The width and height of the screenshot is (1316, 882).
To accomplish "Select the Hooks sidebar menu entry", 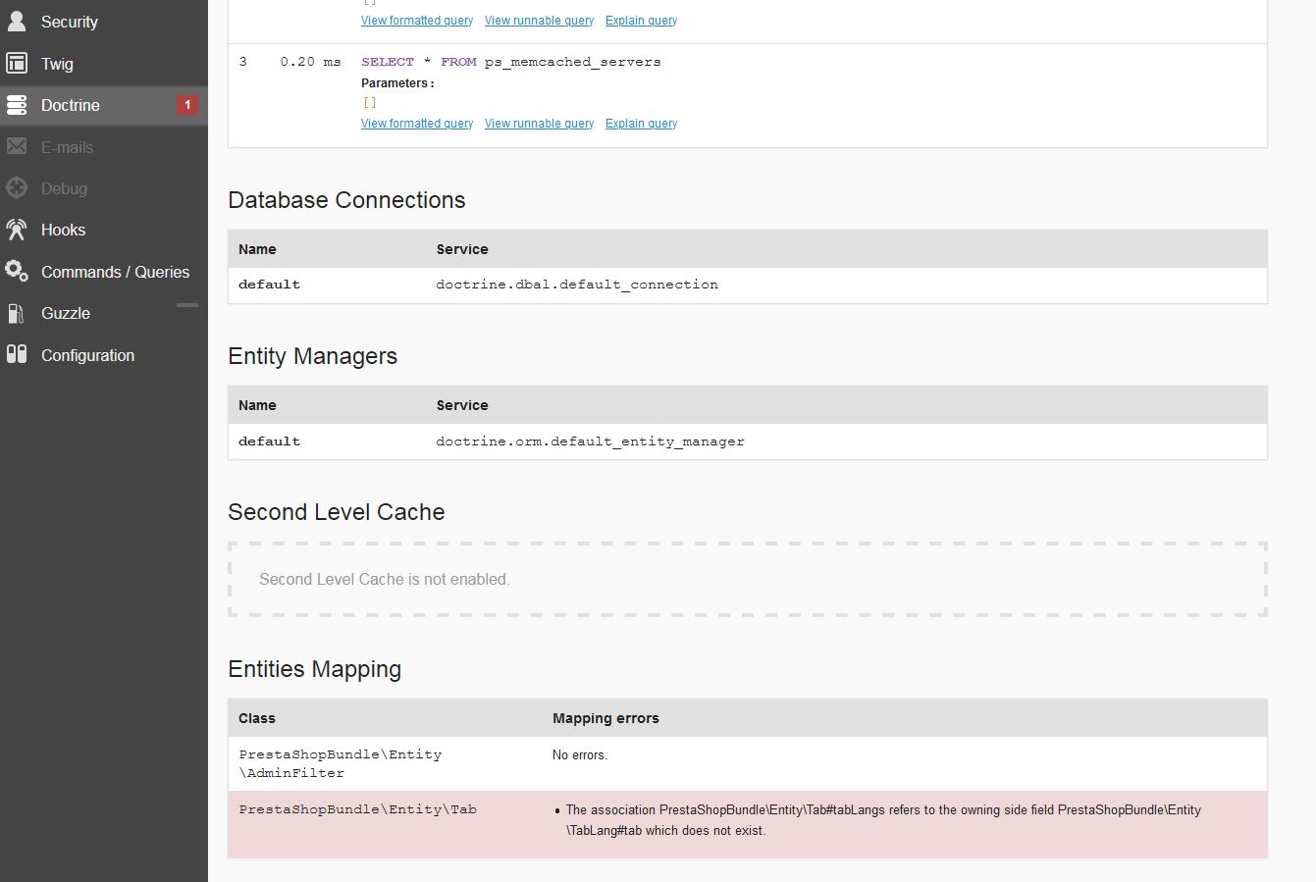I will coord(62,230).
